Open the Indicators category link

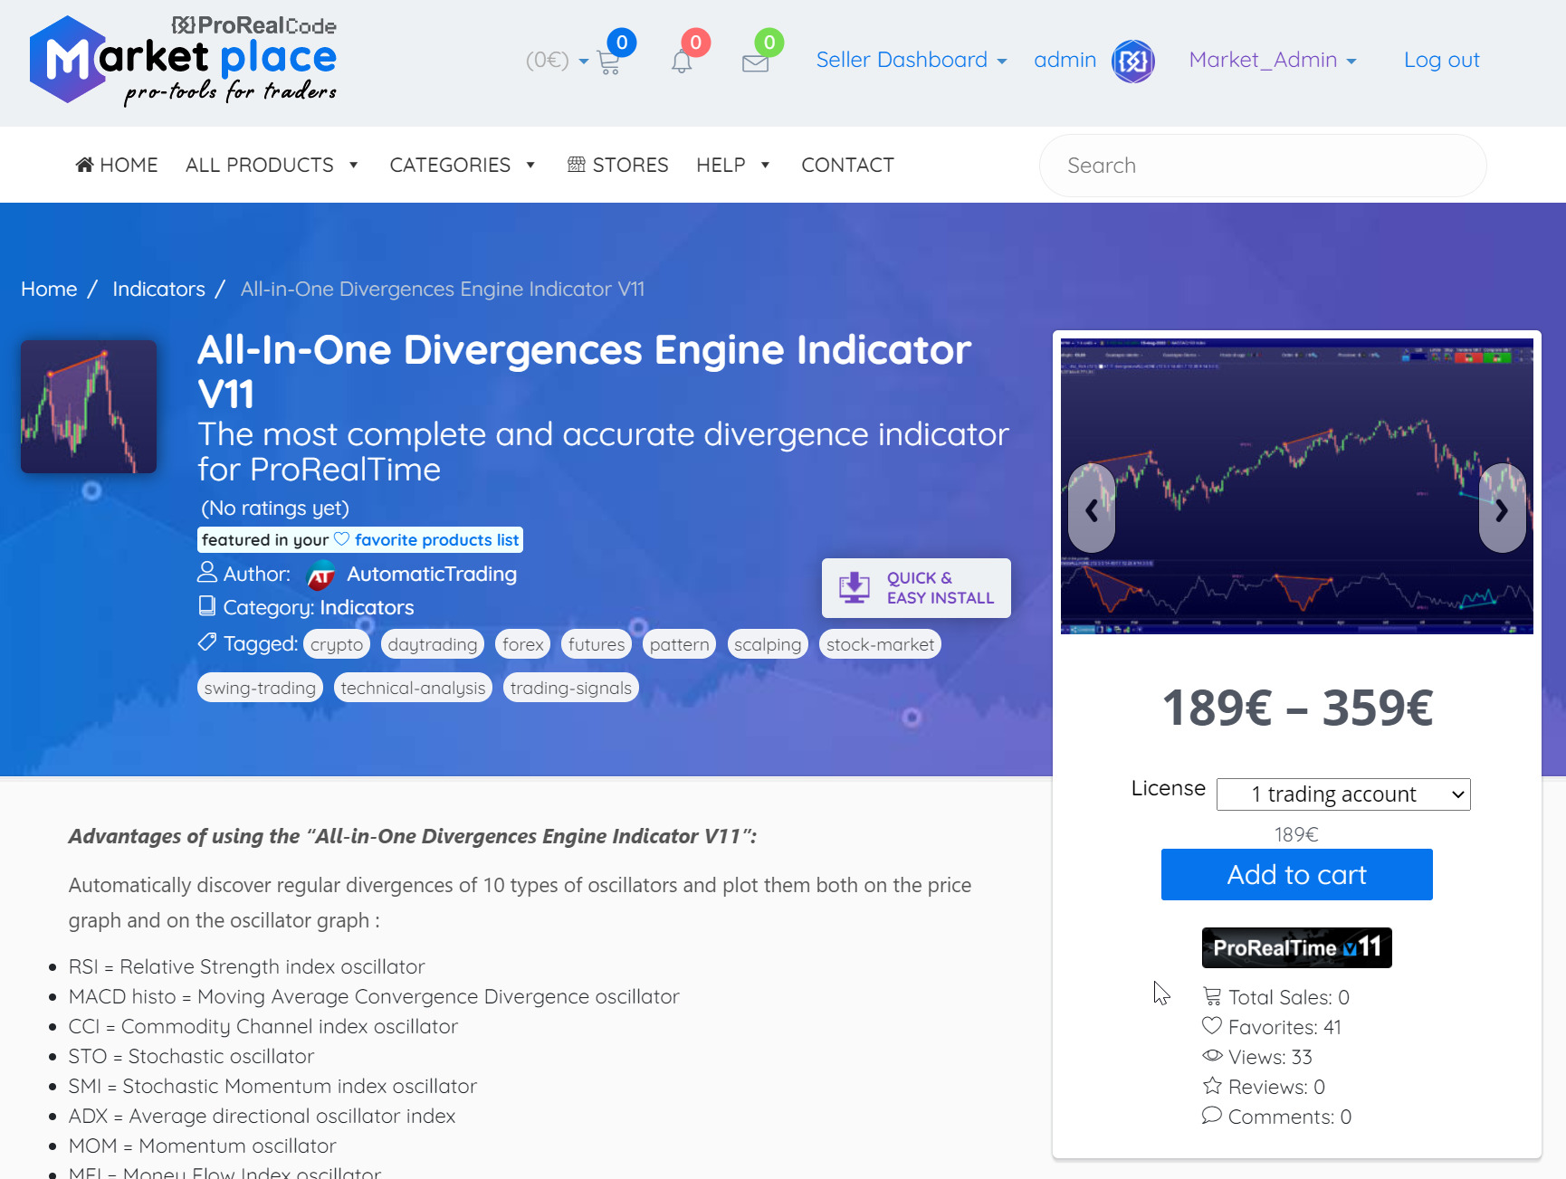pos(367,607)
